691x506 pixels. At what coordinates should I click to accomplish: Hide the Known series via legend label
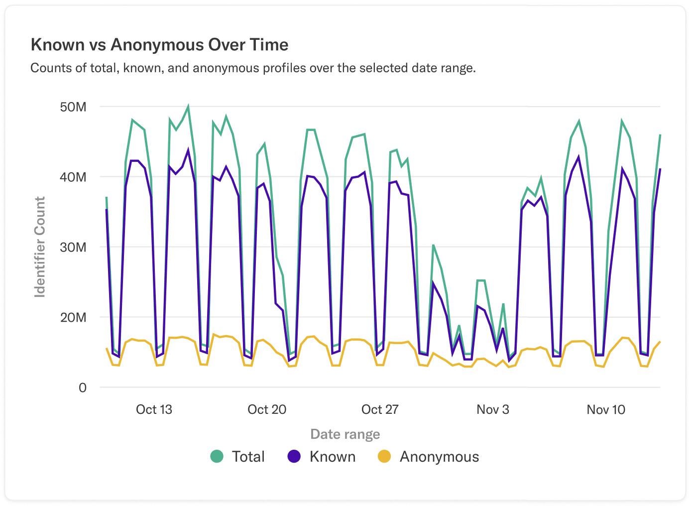pyautogui.click(x=332, y=457)
